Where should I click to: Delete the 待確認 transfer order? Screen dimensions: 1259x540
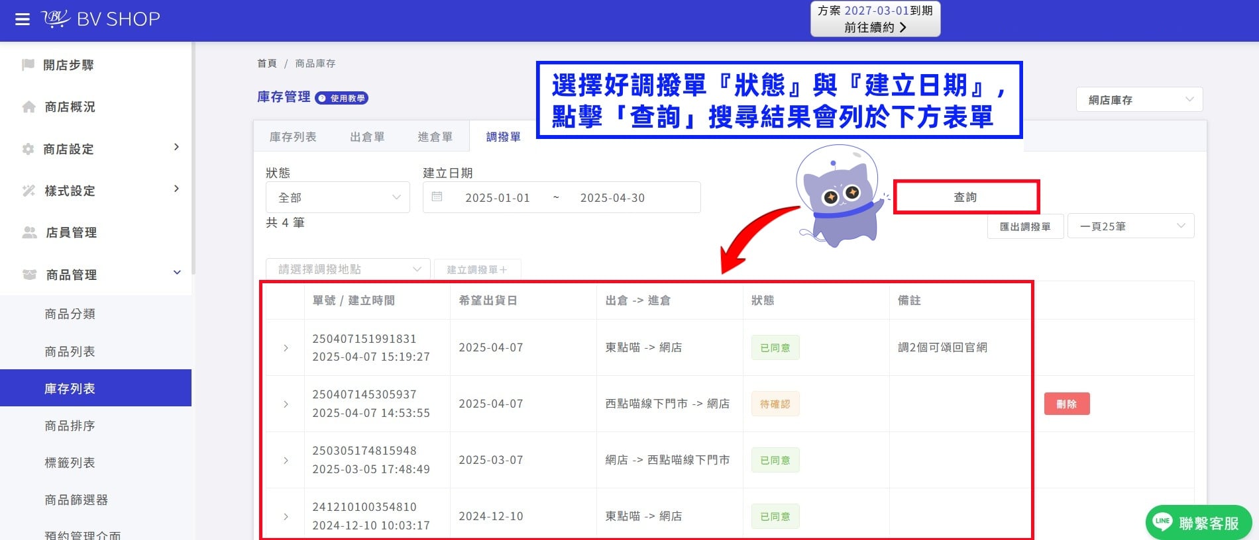[1067, 404]
